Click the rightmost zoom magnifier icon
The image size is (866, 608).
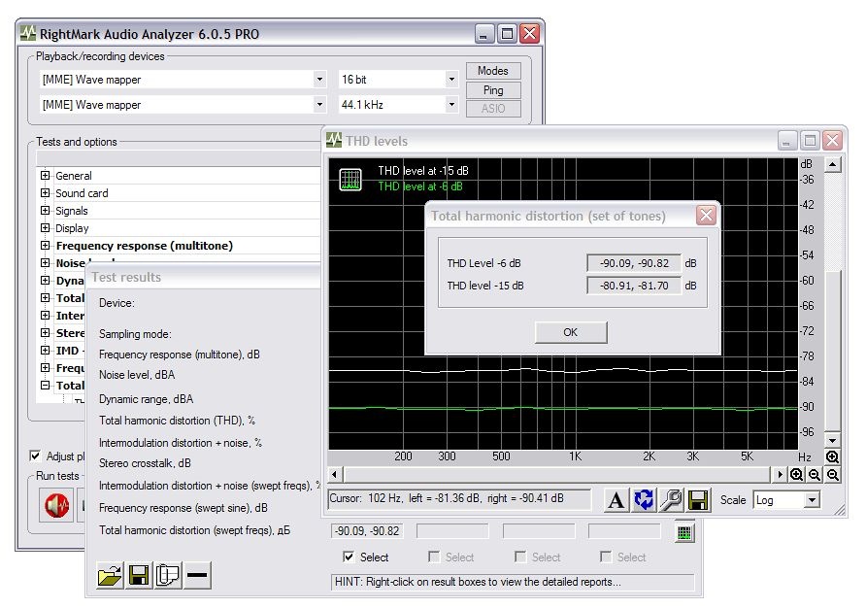[x=833, y=475]
